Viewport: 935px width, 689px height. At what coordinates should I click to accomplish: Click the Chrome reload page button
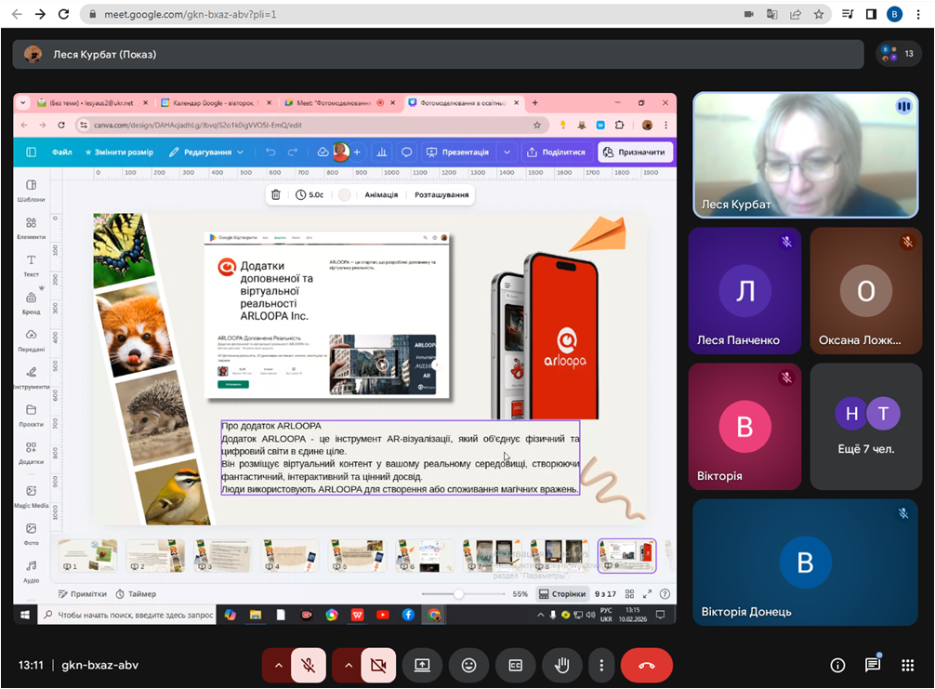point(63,15)
